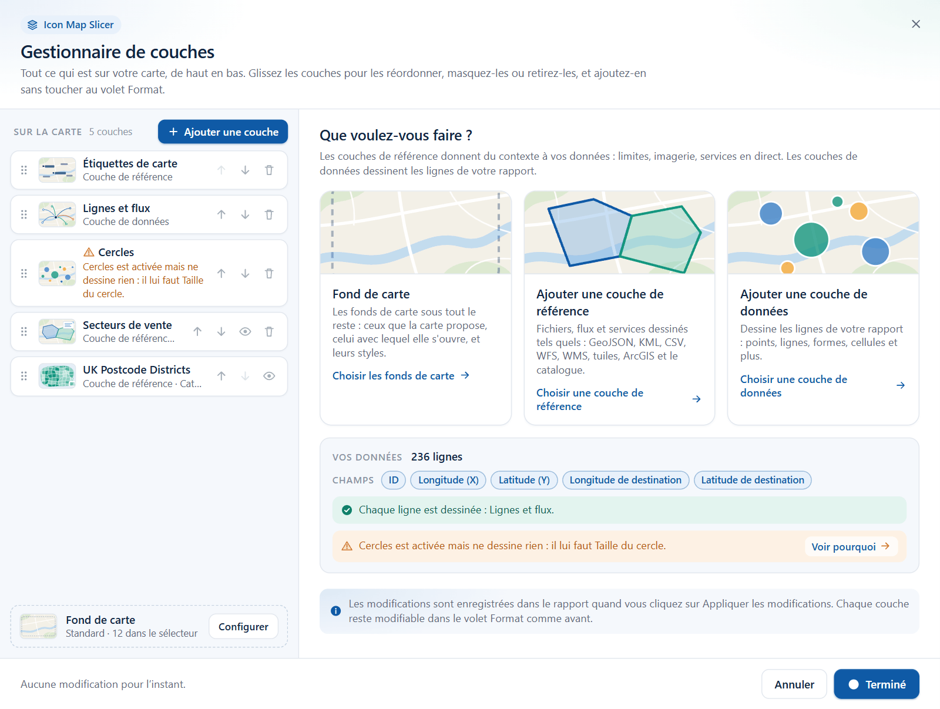Click the Terminé button

click(877, 684)
